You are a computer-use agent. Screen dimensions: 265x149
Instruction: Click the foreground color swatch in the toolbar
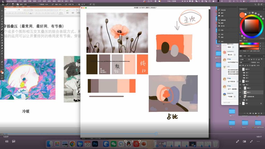tap(2, 72)
